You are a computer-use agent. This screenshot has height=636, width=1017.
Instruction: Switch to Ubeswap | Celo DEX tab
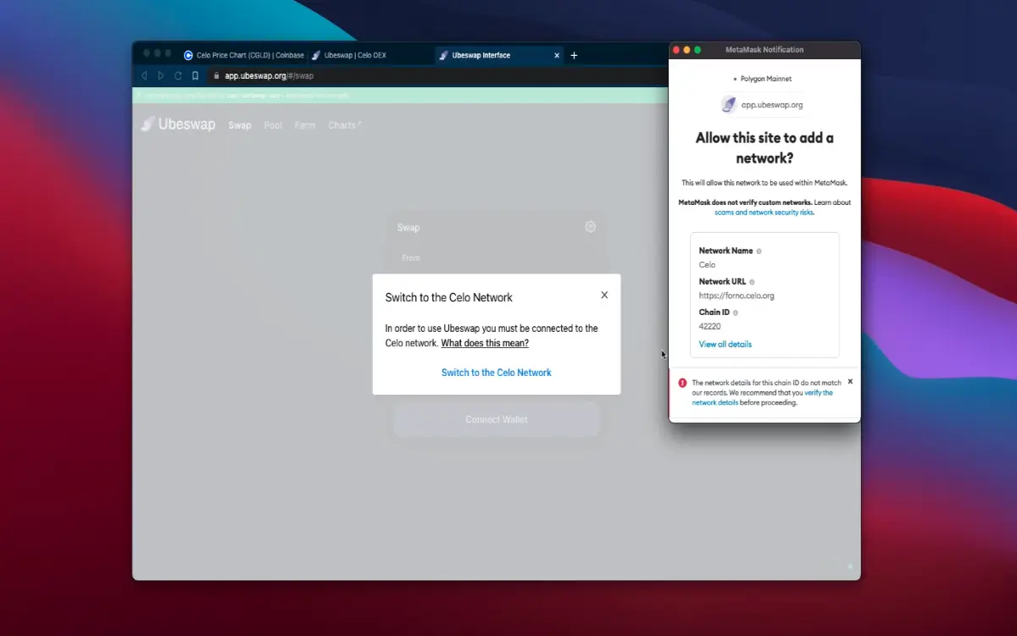pyautogui.click(x=349, y=55)
